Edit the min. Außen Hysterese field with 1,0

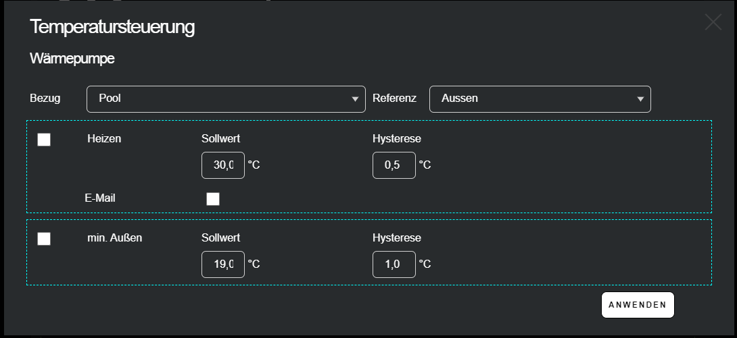[x=394, y=264]
